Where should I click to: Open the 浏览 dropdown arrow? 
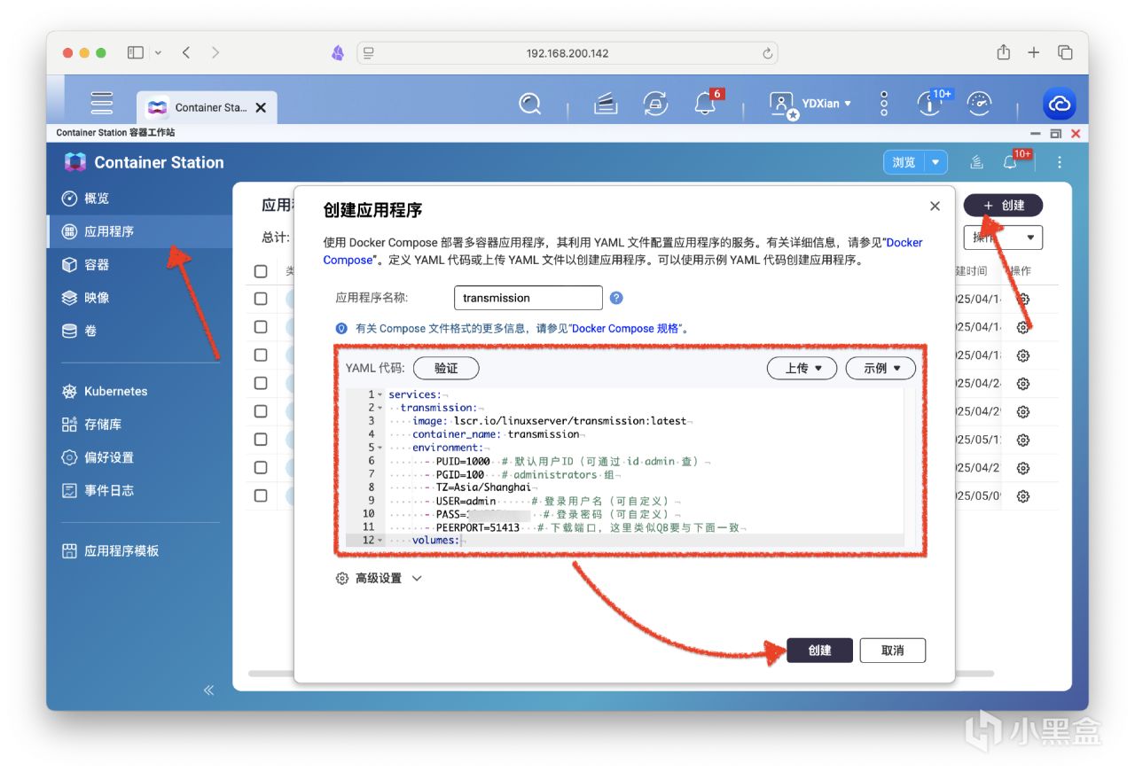[935, 162]
